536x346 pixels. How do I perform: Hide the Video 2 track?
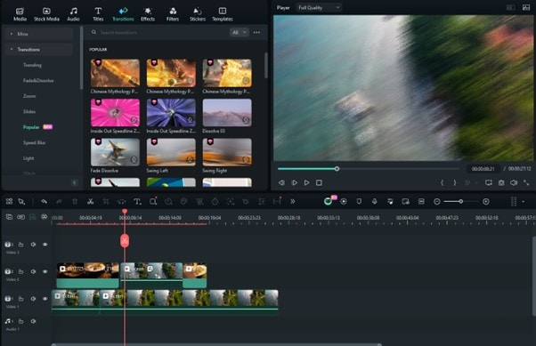45,271
